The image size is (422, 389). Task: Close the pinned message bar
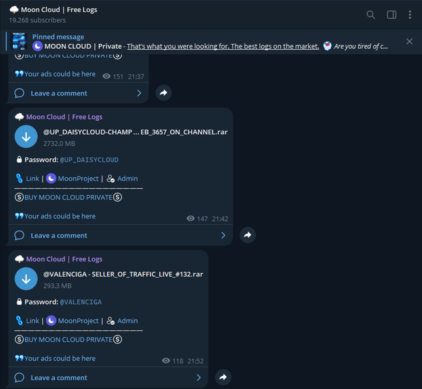409,41
